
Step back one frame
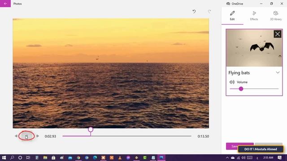pyautogui.click(x=16, y=136)
